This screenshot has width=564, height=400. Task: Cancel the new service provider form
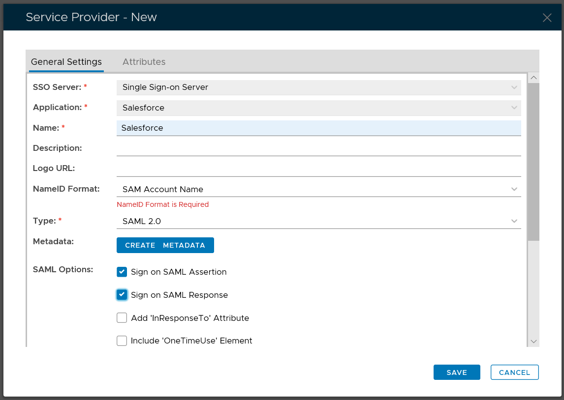[x=514, y=372]
